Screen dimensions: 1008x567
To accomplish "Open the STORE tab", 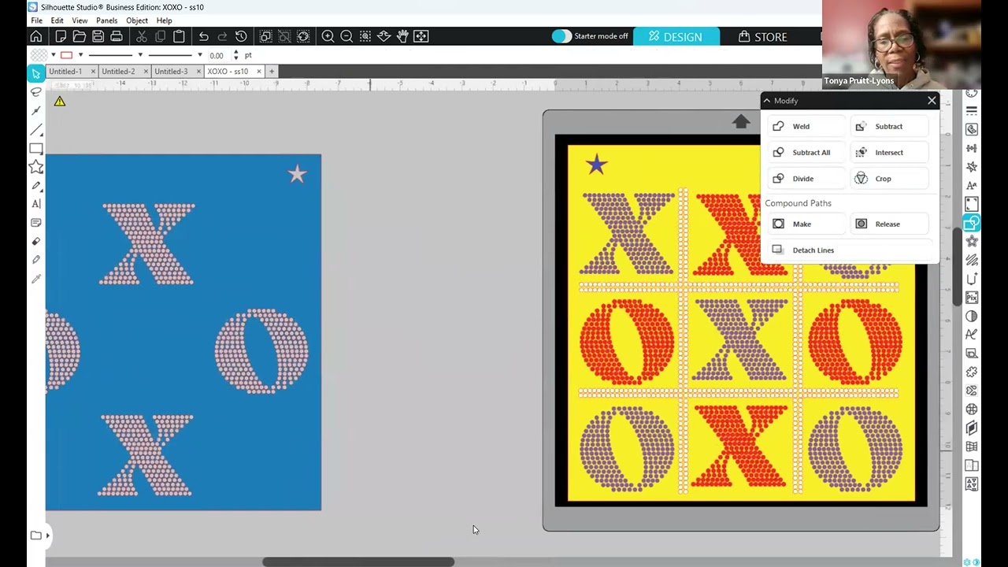I will pyautogui.click(x=762, y=36).
